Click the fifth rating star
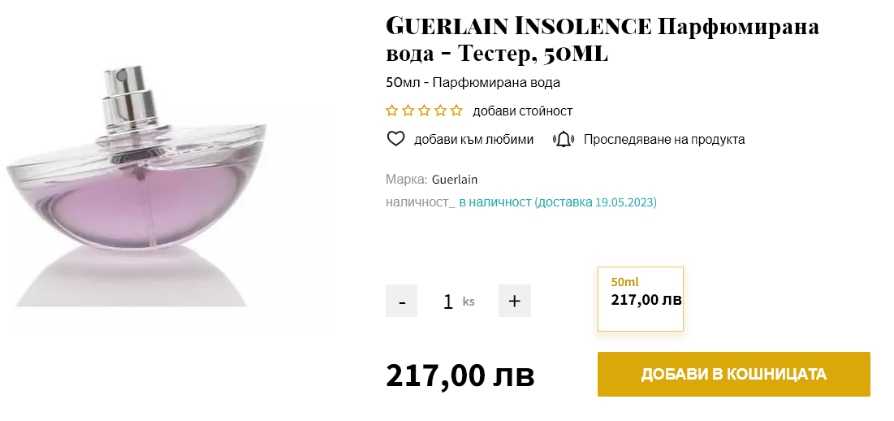 (x=456, y=111)
